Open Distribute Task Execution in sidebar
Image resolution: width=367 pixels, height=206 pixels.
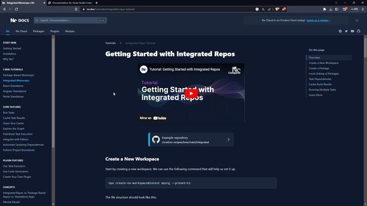coord(18,134)
